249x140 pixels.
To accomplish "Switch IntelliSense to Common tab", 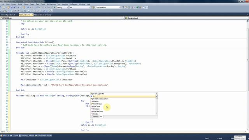I will pos(95,117).
